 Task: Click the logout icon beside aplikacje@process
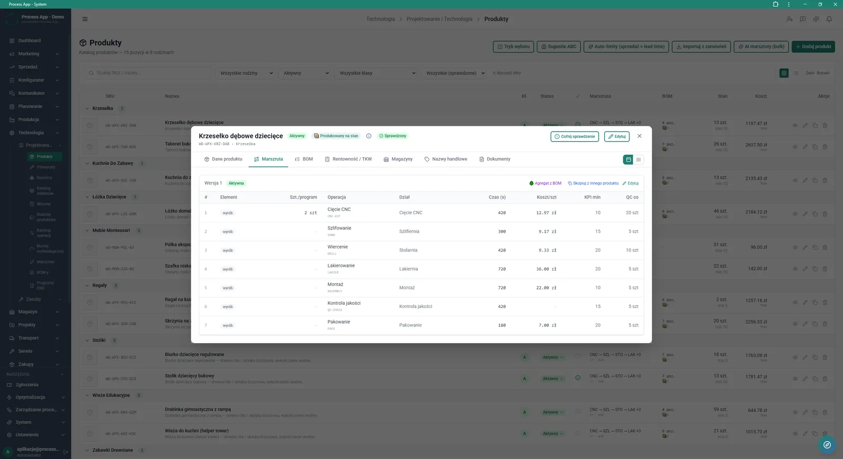pos(66,452)
